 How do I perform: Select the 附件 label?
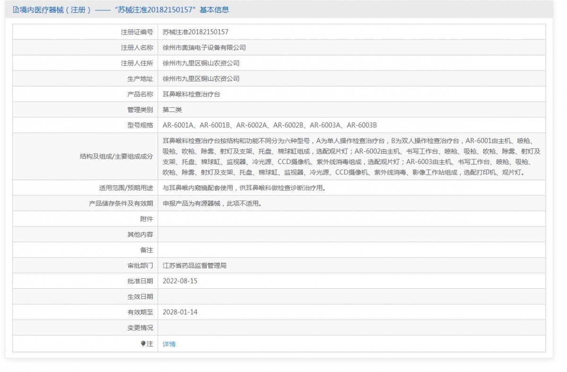[x=146, y=219]
